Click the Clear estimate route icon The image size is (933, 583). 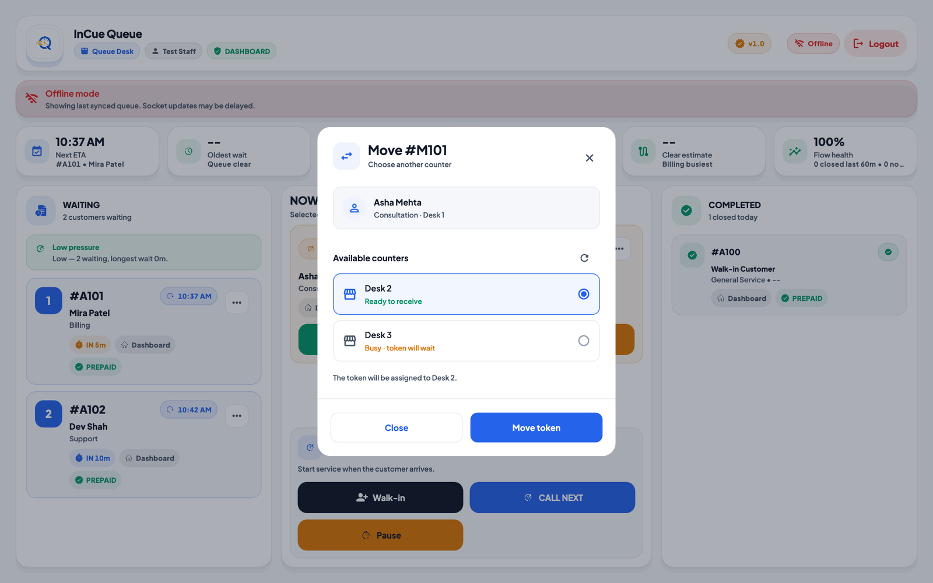click(643, 152)
